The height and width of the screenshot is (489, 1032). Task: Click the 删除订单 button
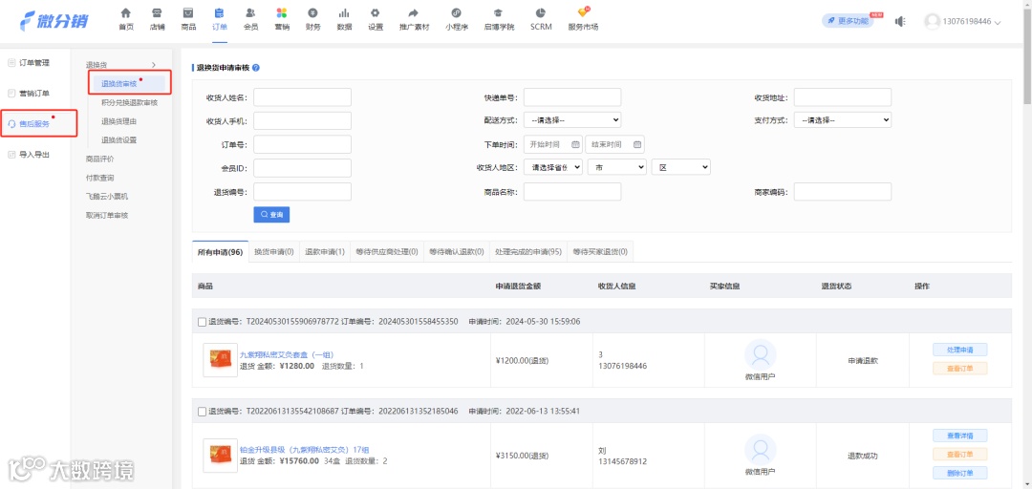959,473
